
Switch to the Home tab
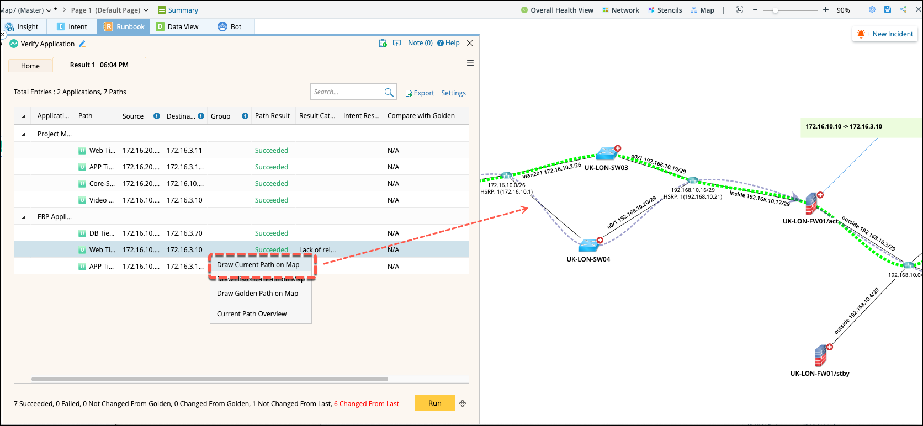pyautogui.click(x=30, y=66)
